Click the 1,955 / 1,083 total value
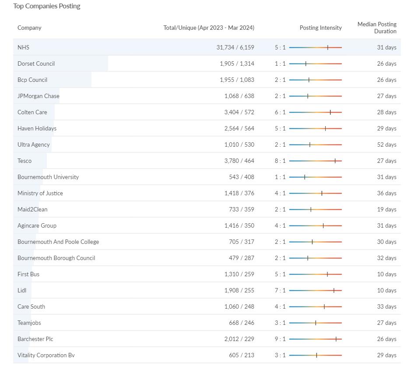414x366 pixels. click(x=237, y=80)
